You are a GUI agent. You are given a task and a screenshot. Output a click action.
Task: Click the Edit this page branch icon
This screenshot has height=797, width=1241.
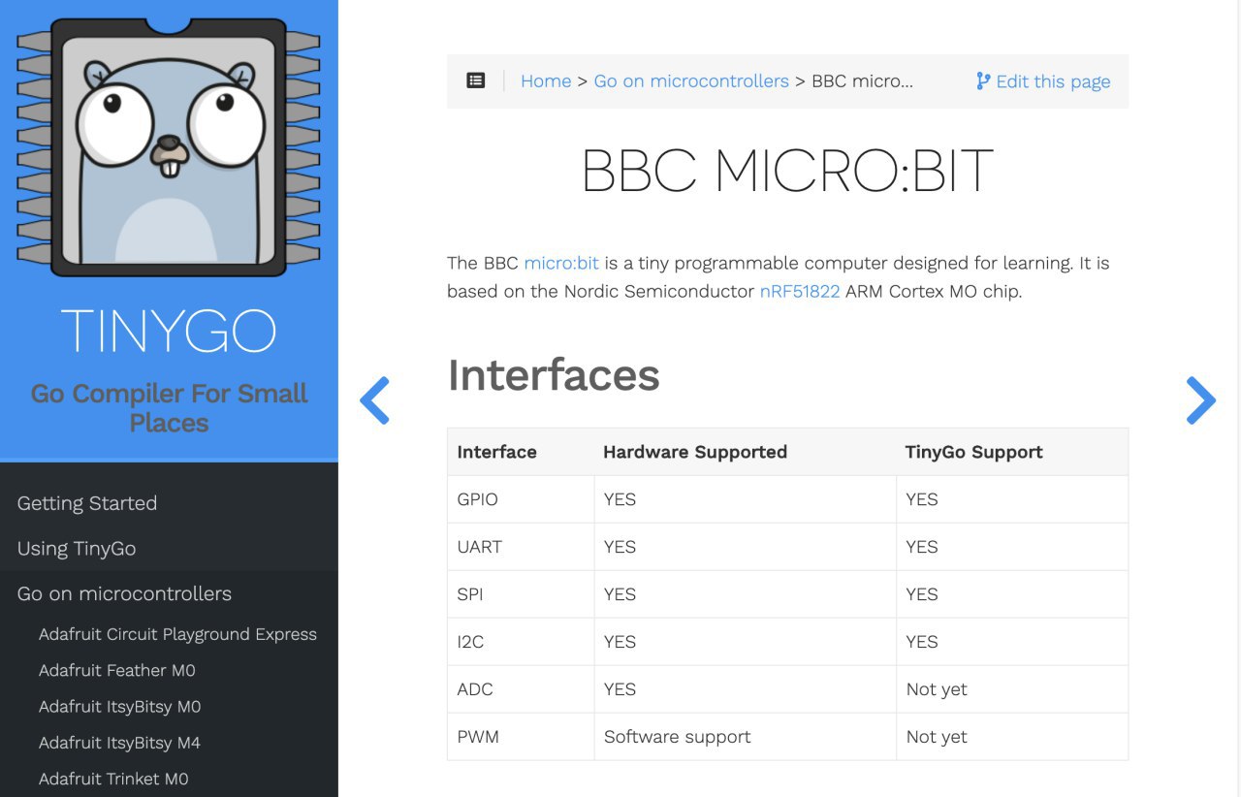click(x=983, y=81)
